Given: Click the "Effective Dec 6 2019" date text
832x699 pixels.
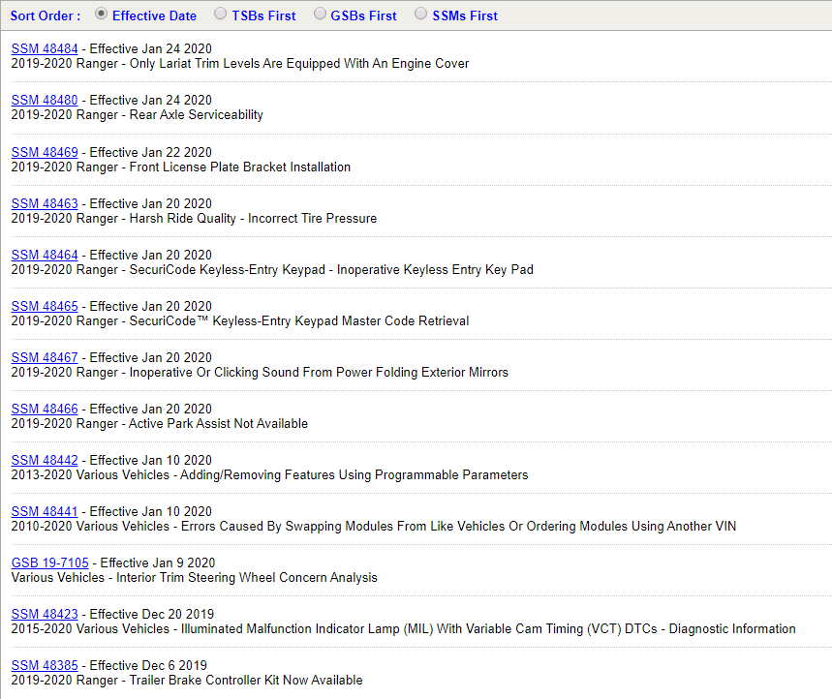Looking at the screenshot, I should tap(148, 665).
